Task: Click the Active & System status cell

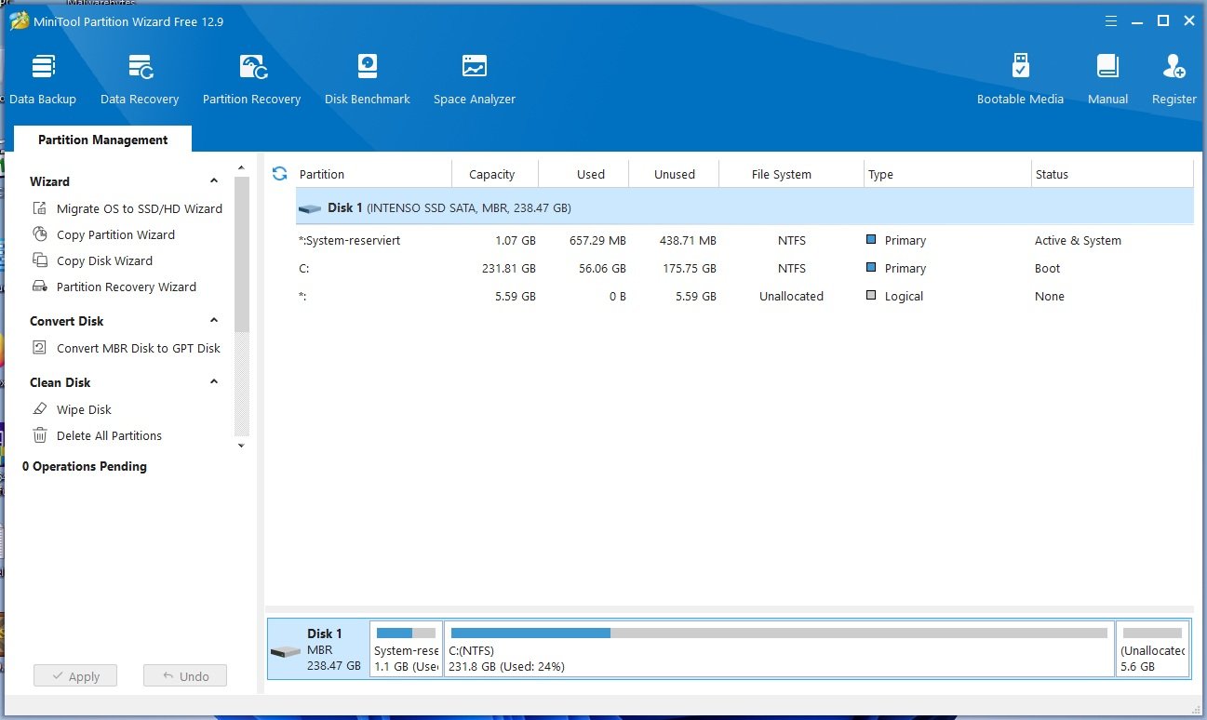Action: click(1078, 240)
